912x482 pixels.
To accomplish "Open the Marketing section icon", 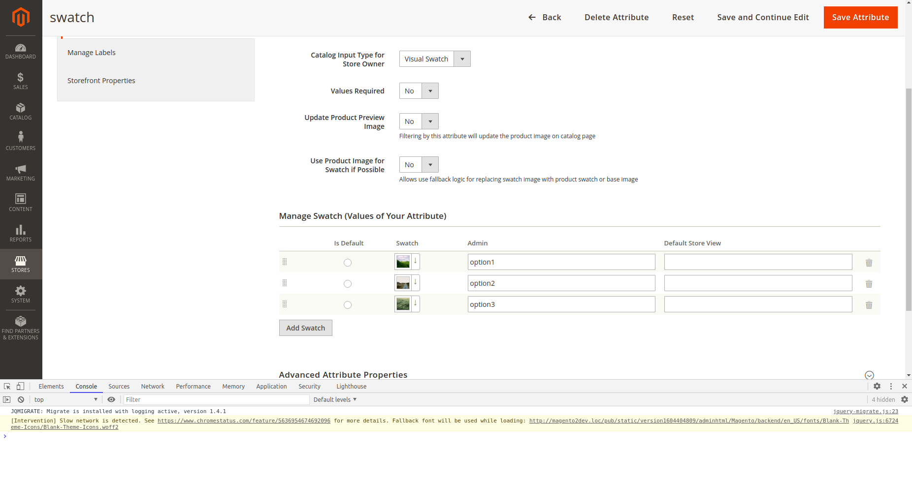I will coord(20,172).
